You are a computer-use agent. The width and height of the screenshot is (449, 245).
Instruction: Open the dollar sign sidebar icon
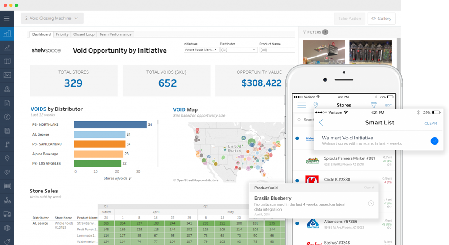point(7,117)
